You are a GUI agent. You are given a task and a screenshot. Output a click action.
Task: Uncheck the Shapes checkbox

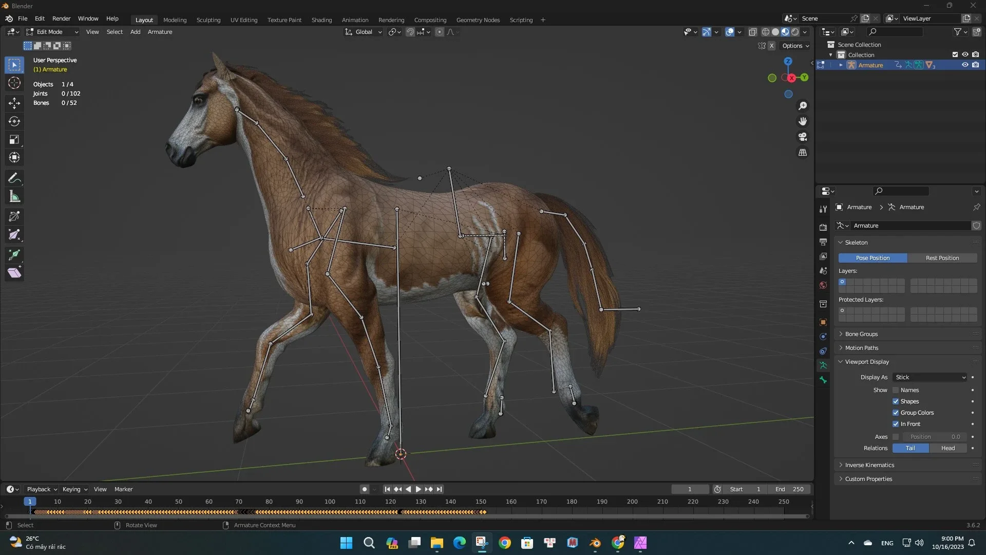click(896, 401)
